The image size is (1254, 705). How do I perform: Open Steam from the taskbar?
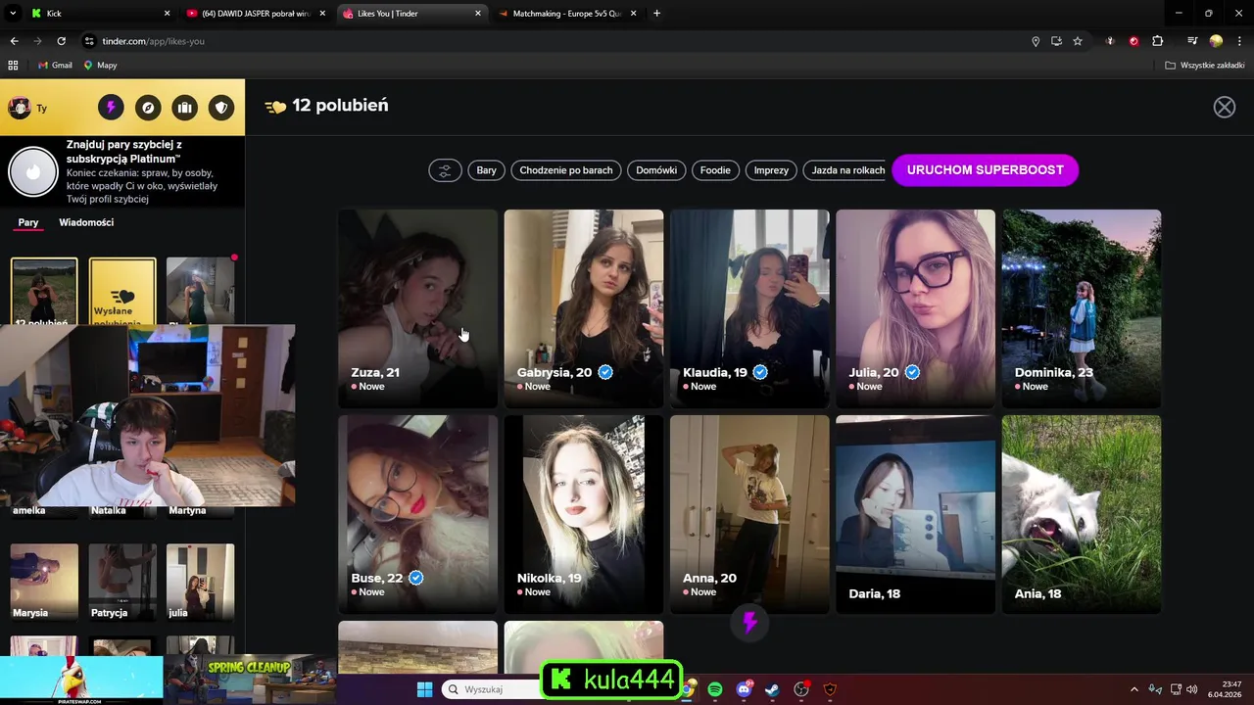click(x=773, y=689)
